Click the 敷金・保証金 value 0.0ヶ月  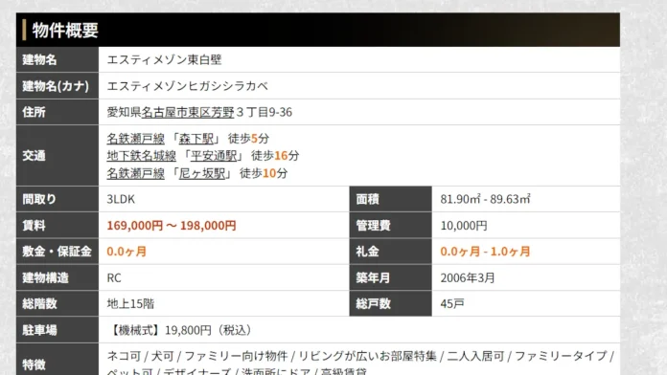click(x=126, y=252)
